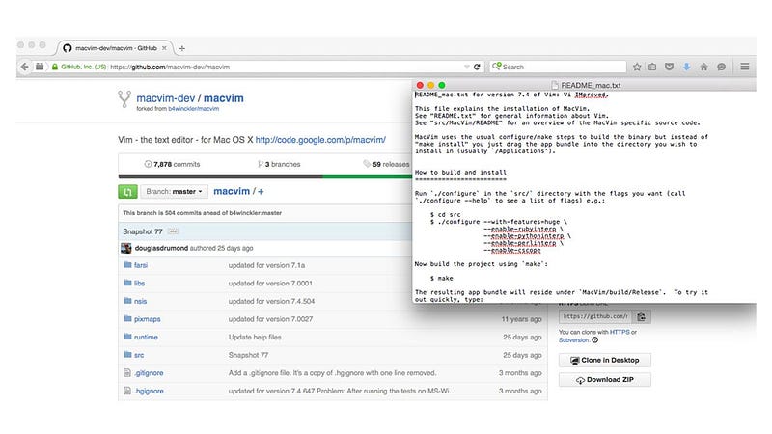The width and height of the screenshot is (772, 434).
Task: Copy the clone URL with the clipboard icon
Action: pyautogui.click(x=641, y=316)
